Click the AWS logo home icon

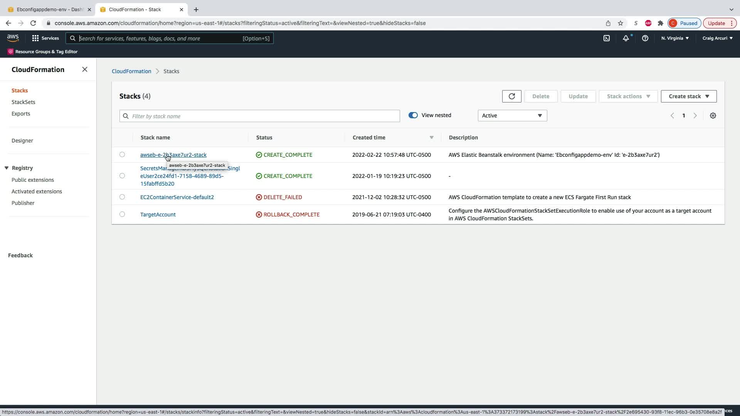click(13, 38)
